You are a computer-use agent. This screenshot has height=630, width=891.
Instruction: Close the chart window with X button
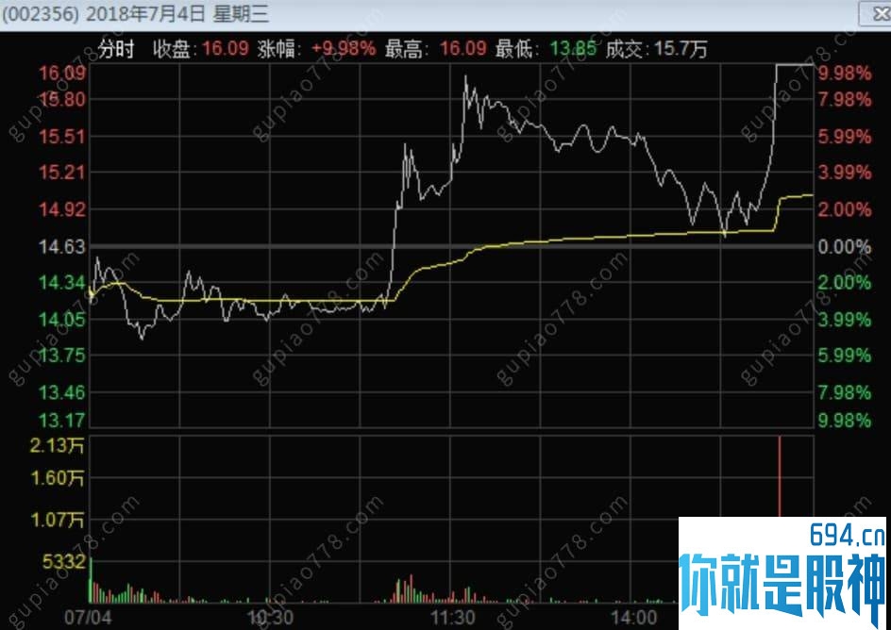click(876, 13)
